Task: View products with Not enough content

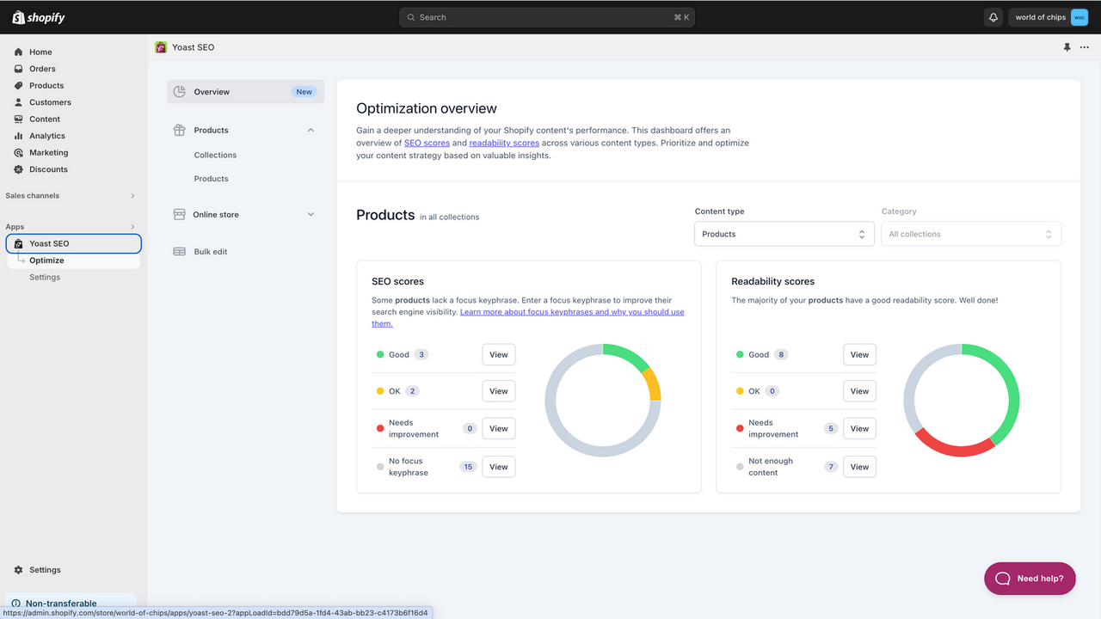Action: pos(859,467)
